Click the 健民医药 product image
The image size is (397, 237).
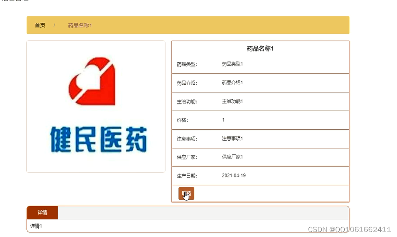[x=96, y=106]
